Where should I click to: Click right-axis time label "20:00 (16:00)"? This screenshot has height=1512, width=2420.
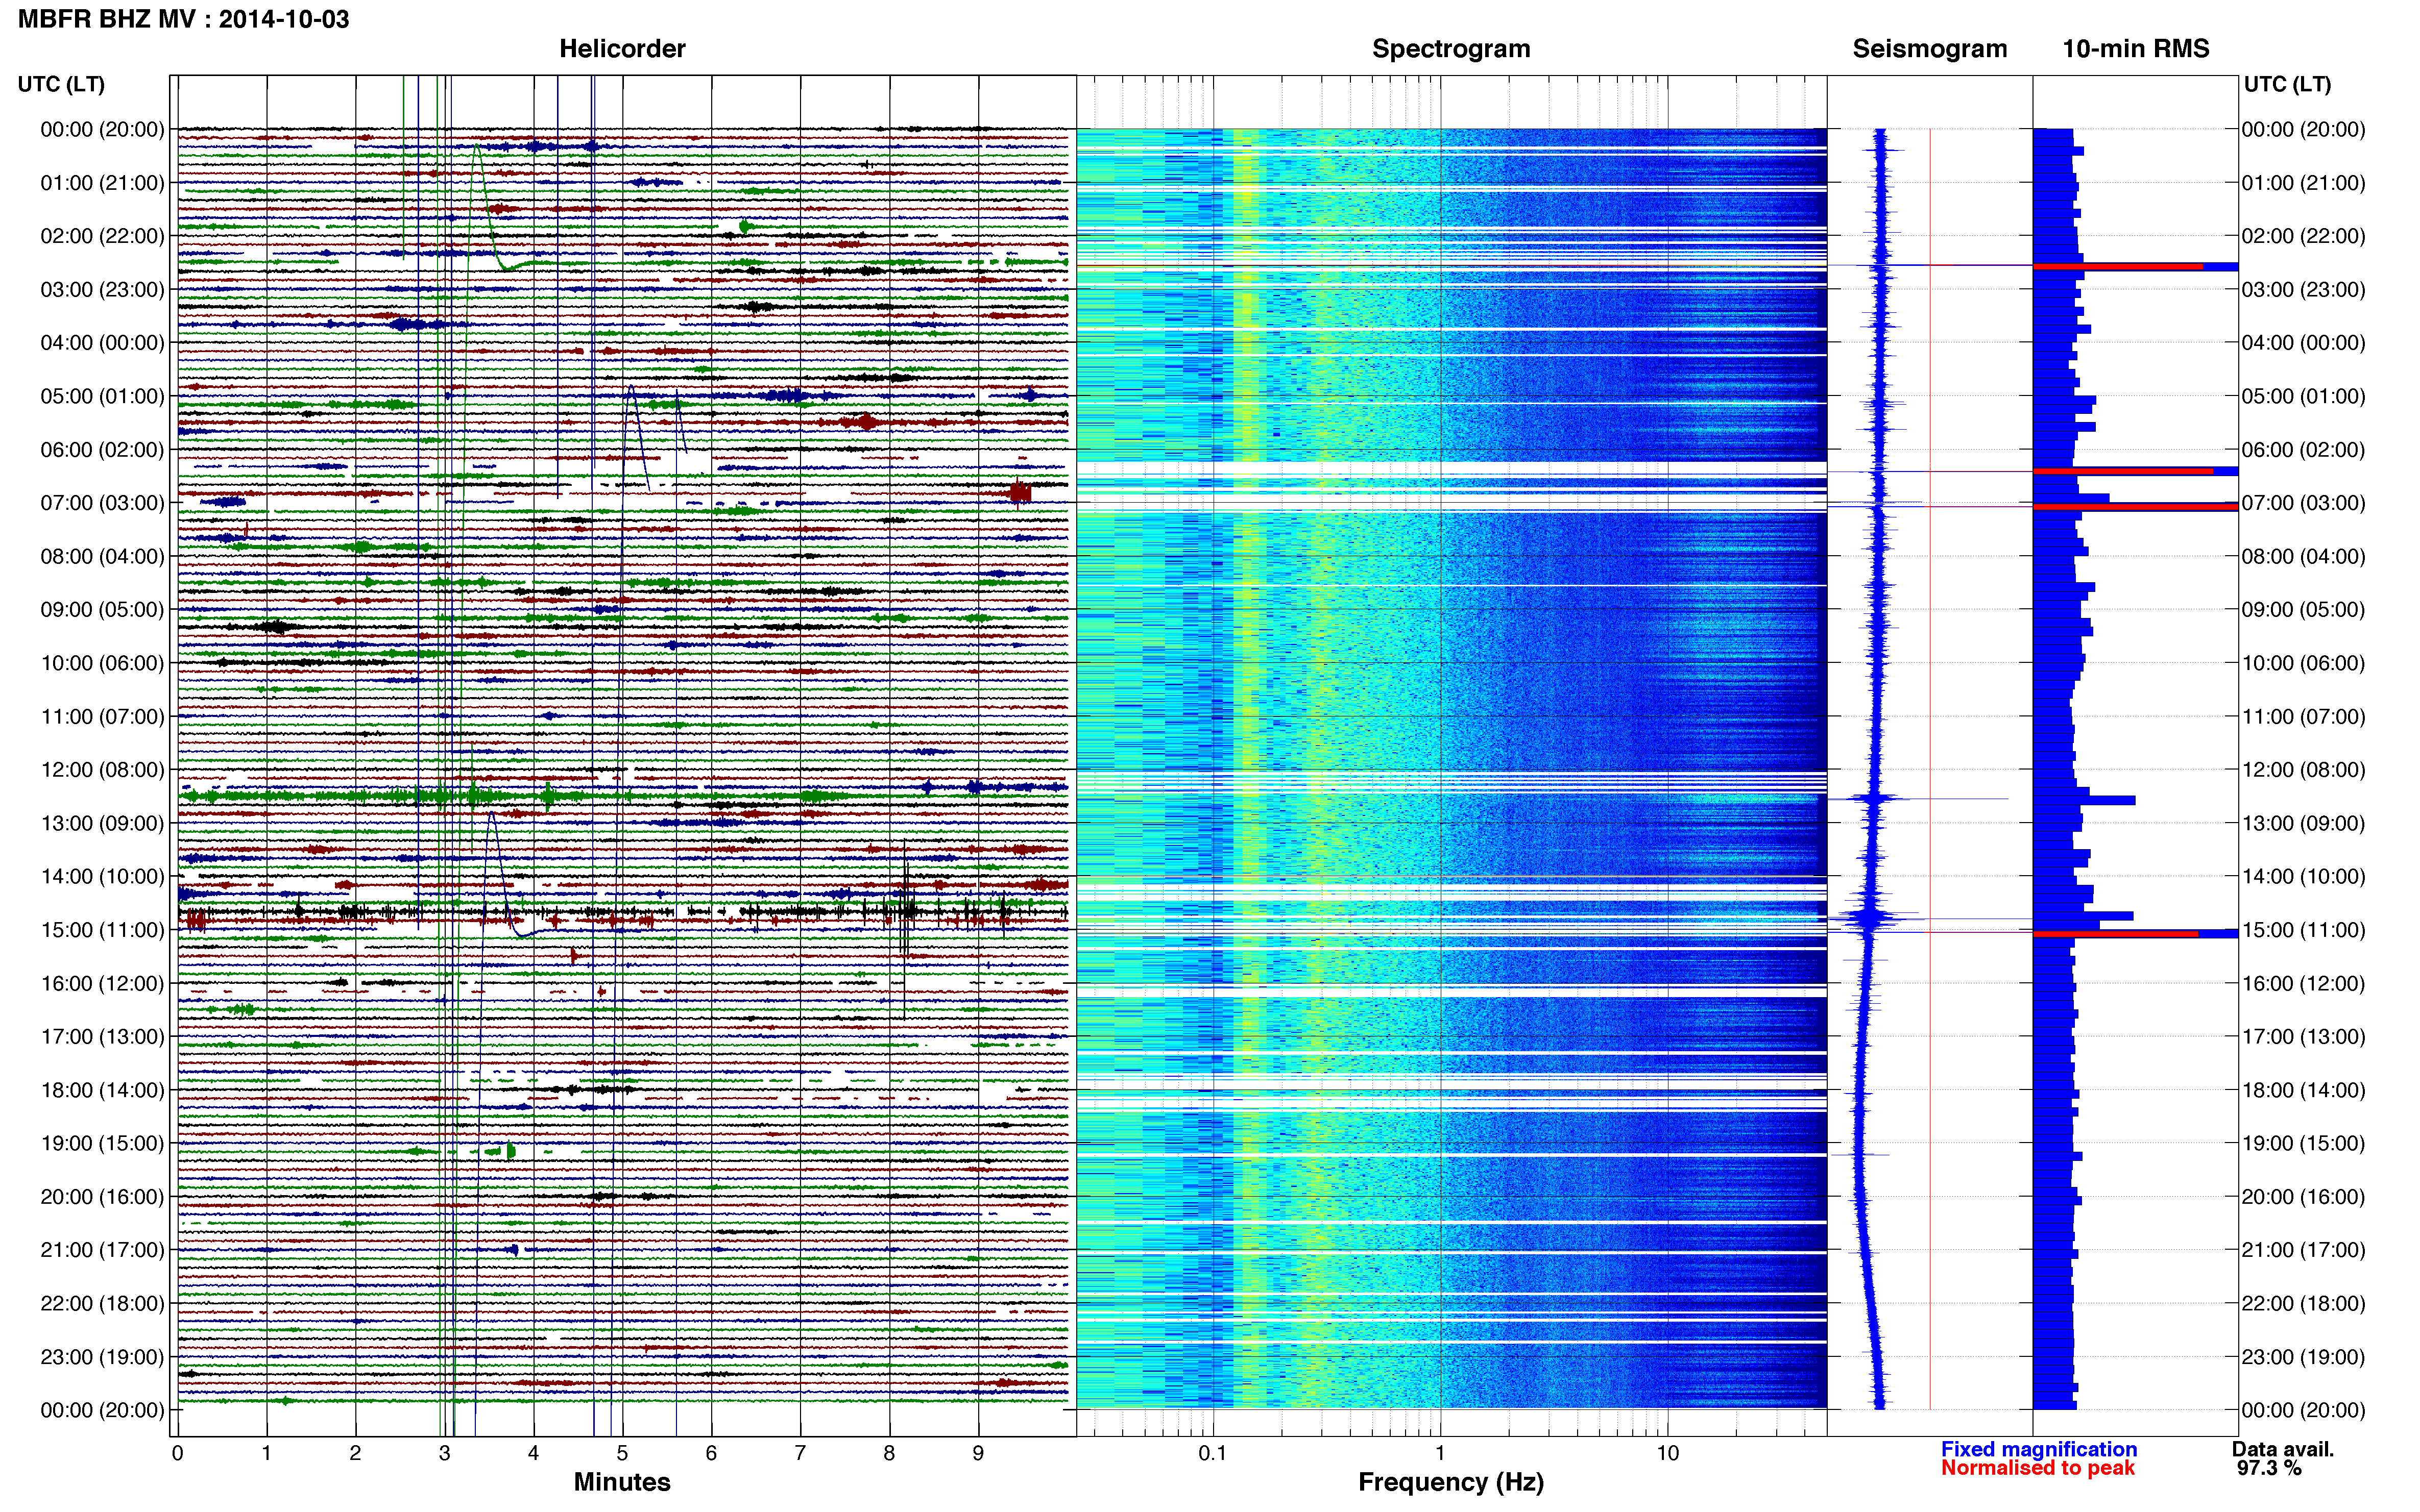pyautogui.click(x=2304, y=1197)
